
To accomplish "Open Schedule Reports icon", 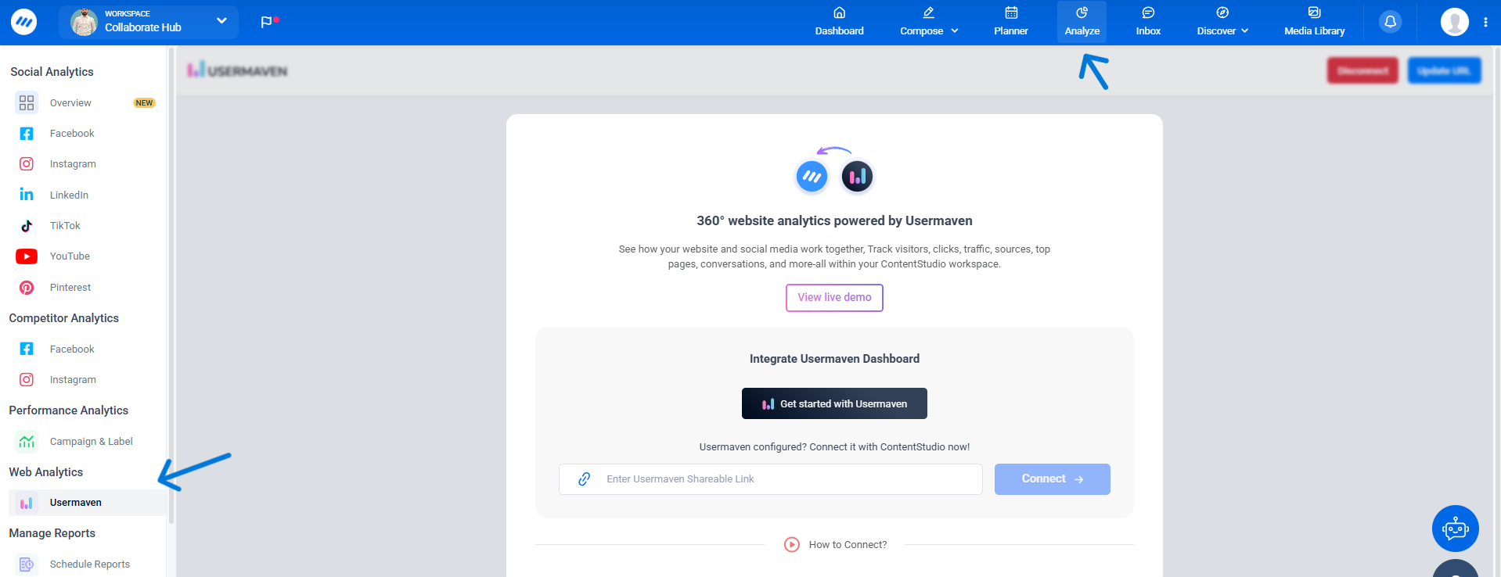I will tap(27, 564).
